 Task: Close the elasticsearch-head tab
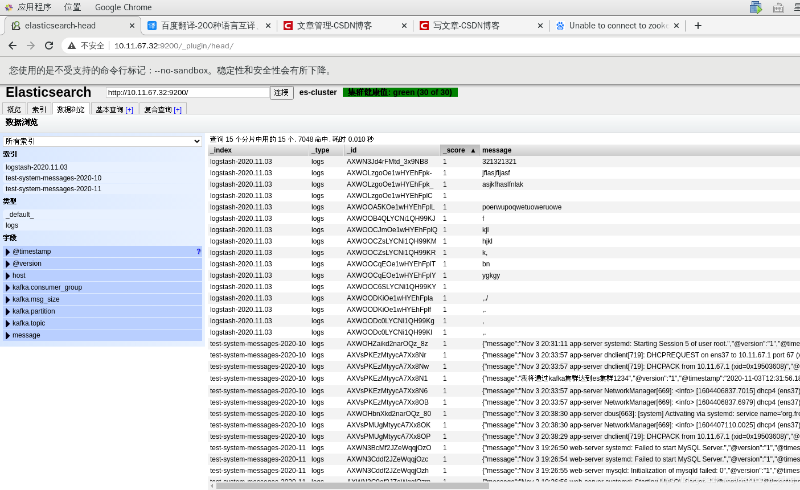pos(132,26)
